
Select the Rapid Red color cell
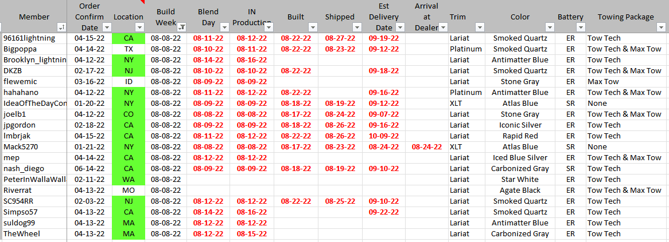[x=520, y=136]
